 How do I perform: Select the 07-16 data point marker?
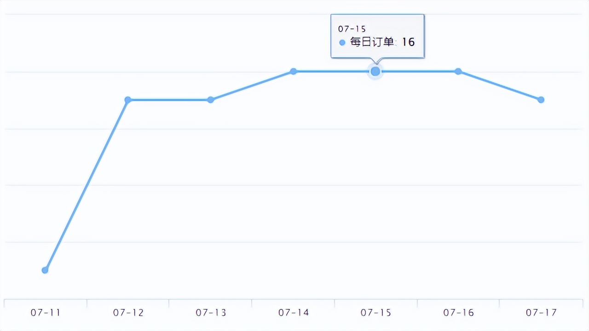458,71
